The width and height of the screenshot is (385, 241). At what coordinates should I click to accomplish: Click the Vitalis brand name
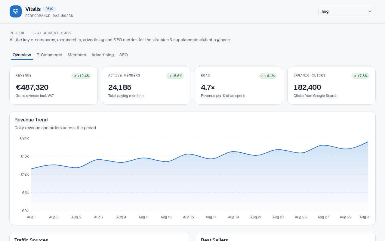(x=33, y=9)
